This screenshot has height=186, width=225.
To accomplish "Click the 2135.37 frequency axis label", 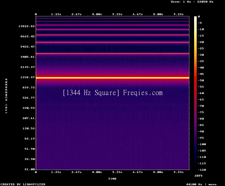I will coord(28,67).
